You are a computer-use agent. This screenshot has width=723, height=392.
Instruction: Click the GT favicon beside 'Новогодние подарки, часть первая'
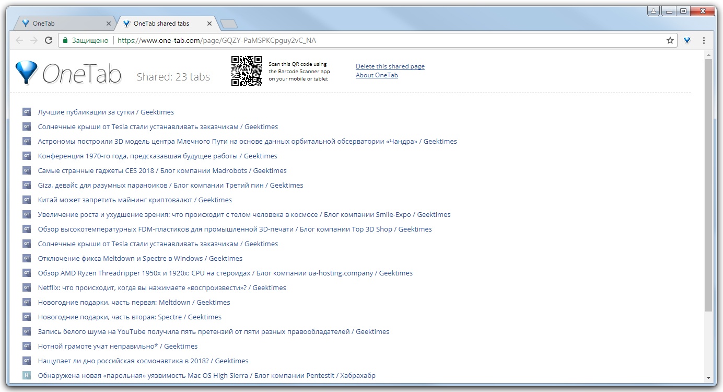tap(27, 302)
